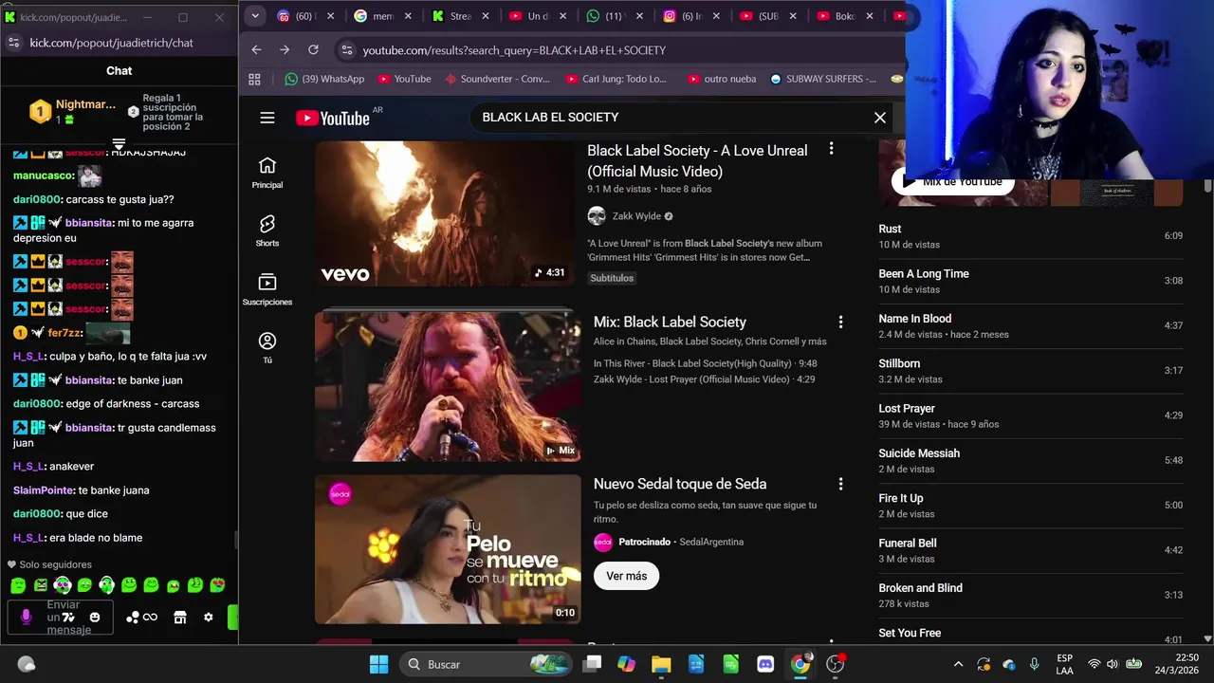1214x683 pixels.
Task: Open Kick chat settings gear
Action: pyautogui.click(x=209, y=618)
